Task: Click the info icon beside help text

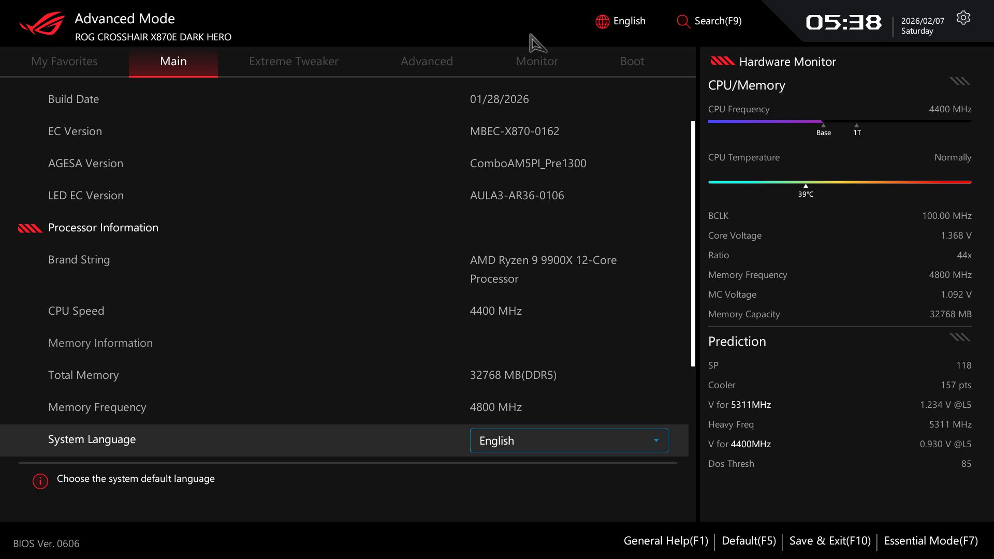Action: [x=40, y=481]
